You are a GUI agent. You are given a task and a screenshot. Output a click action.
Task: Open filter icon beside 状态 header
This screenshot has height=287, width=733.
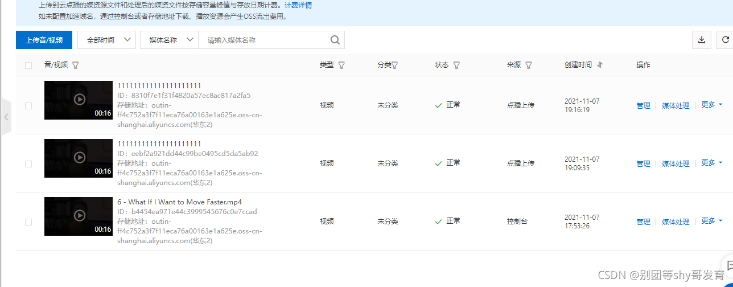pos(456,65)
